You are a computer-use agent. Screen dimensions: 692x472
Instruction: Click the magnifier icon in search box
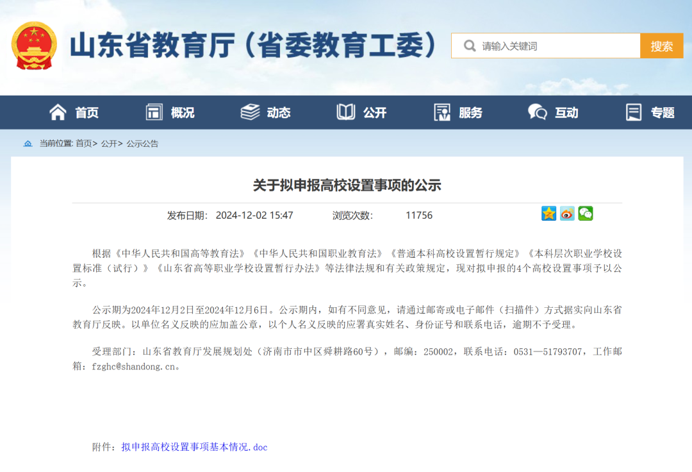(x=470, y=46)
